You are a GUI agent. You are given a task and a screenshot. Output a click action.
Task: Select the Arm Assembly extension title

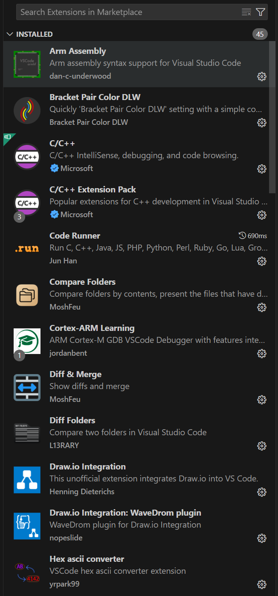point(78,51)
